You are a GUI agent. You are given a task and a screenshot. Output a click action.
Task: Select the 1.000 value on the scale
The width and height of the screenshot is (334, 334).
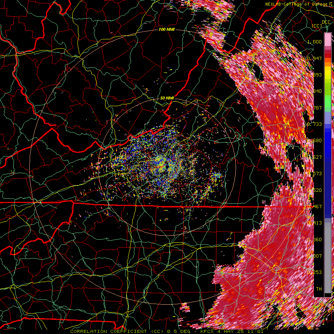(314, 42)
